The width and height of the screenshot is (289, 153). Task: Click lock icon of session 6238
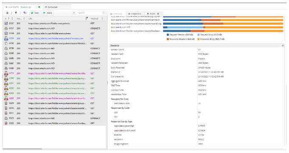click(6, 48)
